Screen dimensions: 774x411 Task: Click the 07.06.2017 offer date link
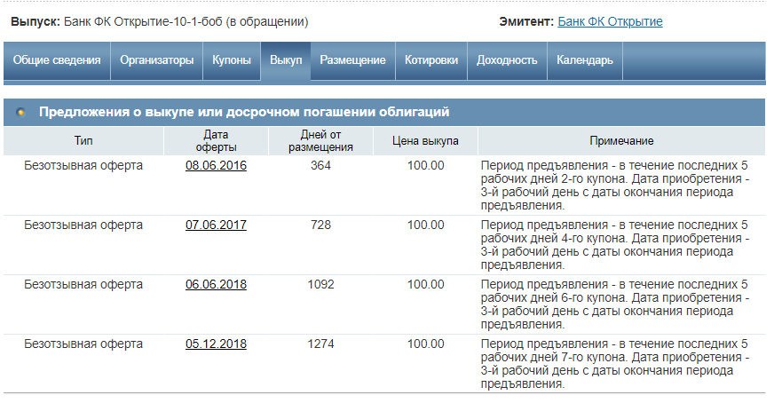(216, 225)
